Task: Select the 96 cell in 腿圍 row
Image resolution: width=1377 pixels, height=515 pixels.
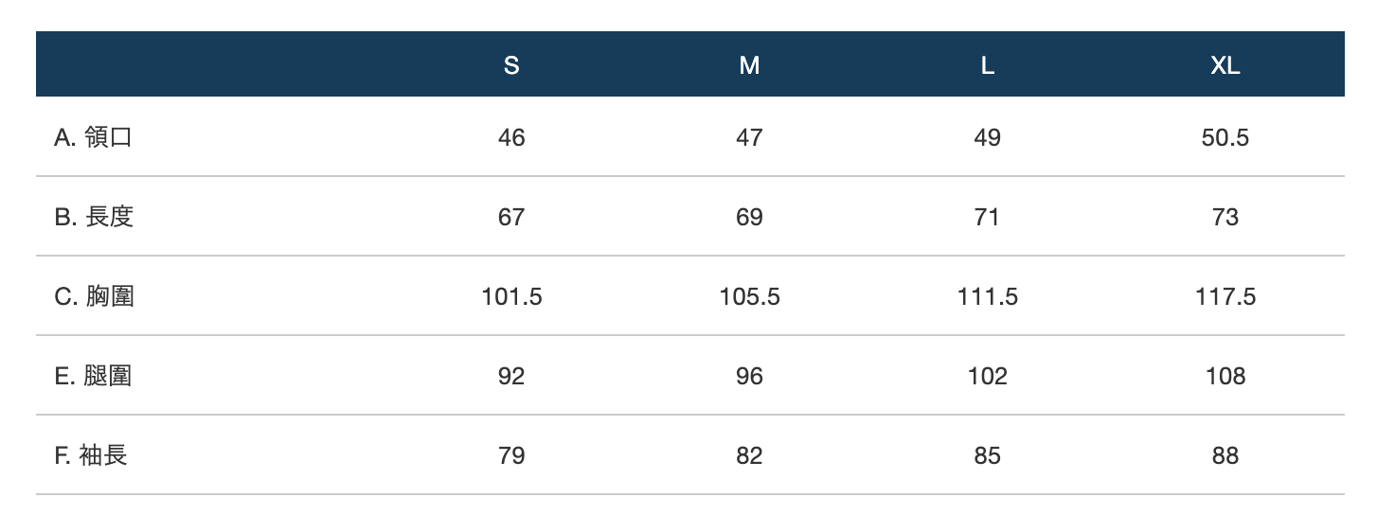Action: point(749,376)
